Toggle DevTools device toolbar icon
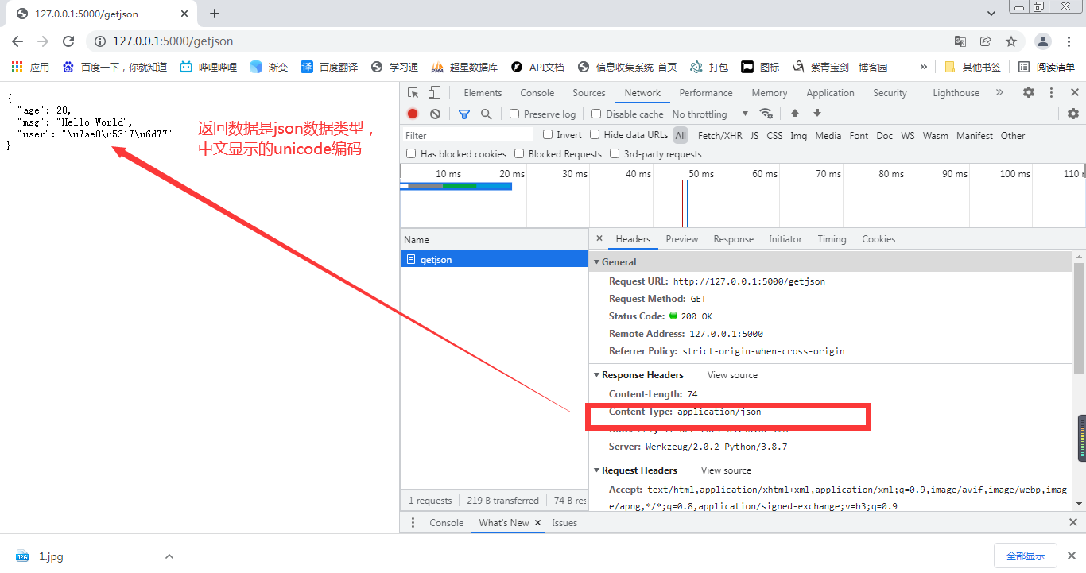This screenshot has height=573, width=1086. click(434, 93)
